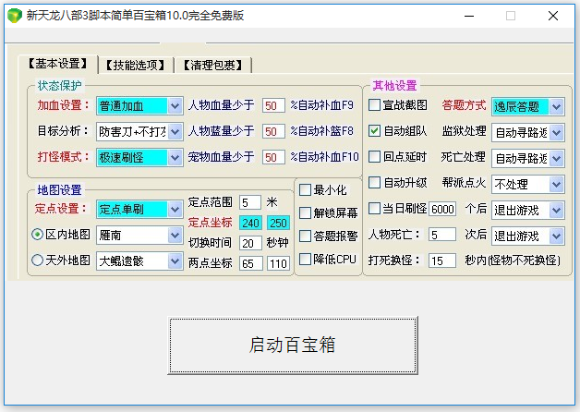Click the 定点范围 input field showing 5

250,201
